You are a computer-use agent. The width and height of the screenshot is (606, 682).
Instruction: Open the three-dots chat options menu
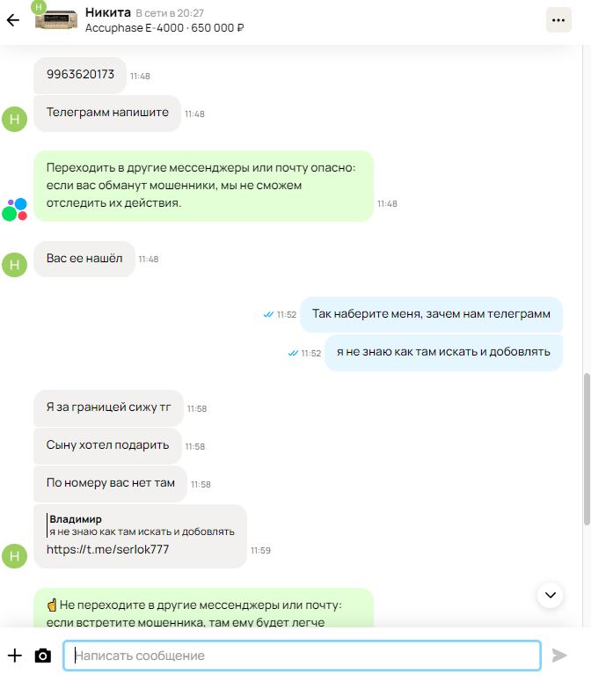point(559,20)
